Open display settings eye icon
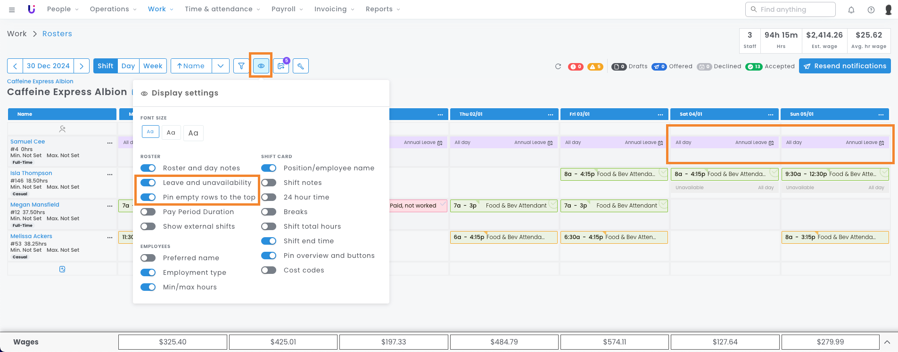 (x=261, y=66)
